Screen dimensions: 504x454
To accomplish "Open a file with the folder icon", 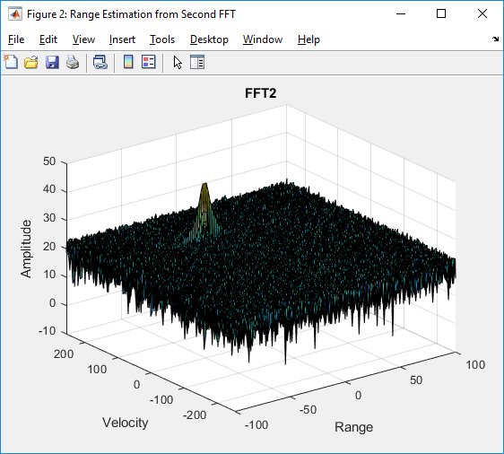I will tap(31, 62).
